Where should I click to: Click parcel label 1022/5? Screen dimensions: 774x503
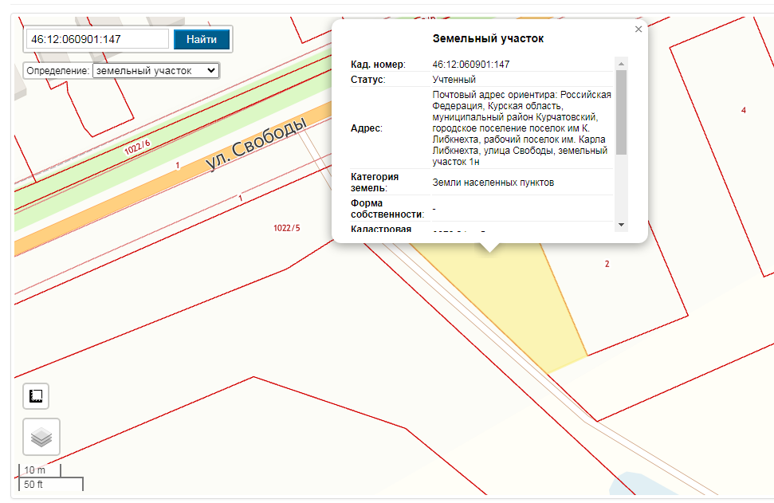point(287,228)
